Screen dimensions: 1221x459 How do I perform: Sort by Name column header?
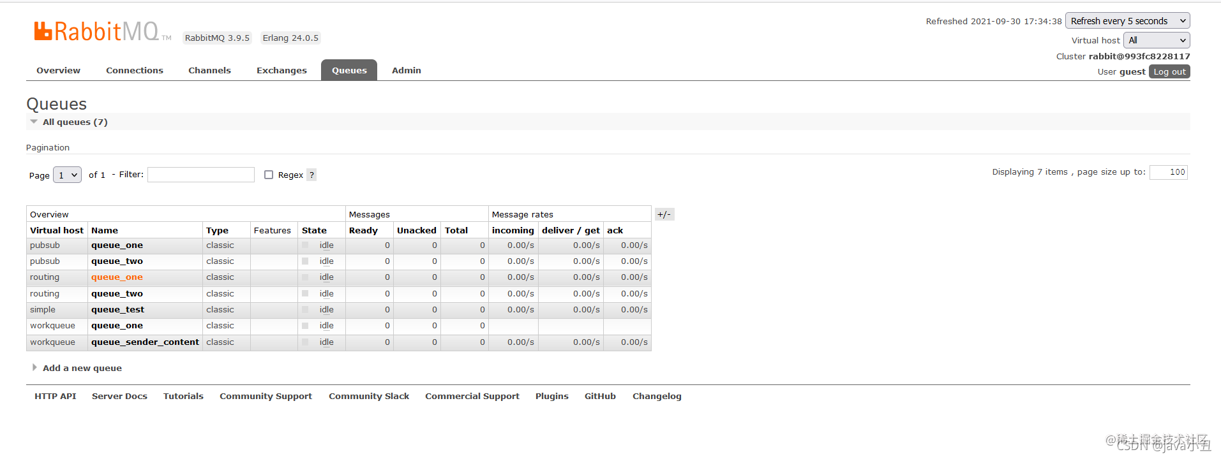[x=105, y=230]
